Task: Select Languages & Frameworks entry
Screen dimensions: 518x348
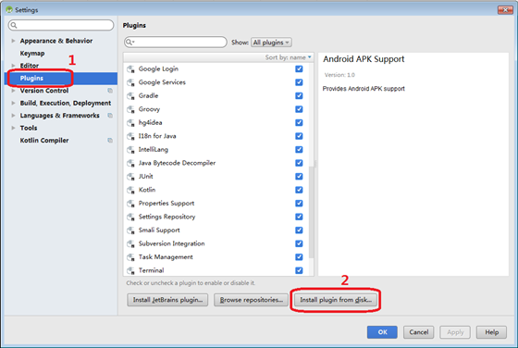Action: [x=59, y=116]
